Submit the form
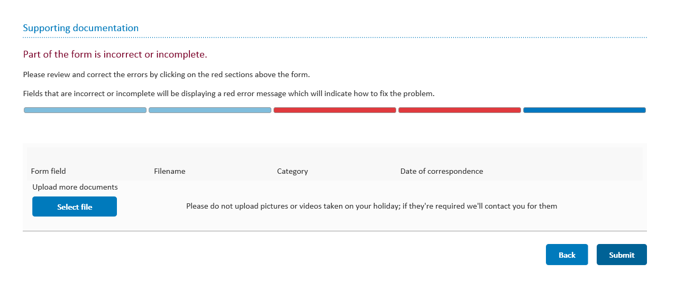This screenshot has width=675, height=291. click(x=622, y=255)
